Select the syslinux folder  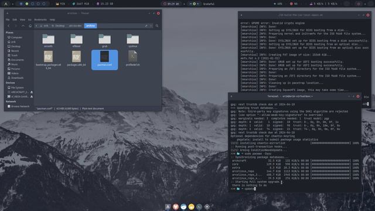[x=133, y=40]
